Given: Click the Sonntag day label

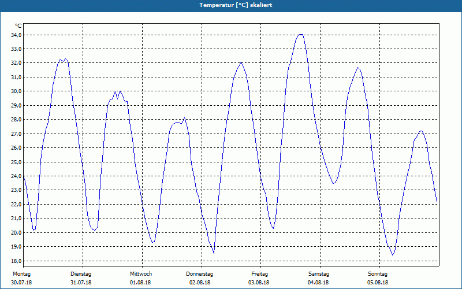Looking at the screenshot, I should click(x=378, y=274).
